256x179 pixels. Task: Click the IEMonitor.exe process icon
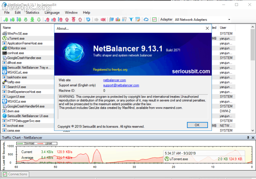click(4, 48)
